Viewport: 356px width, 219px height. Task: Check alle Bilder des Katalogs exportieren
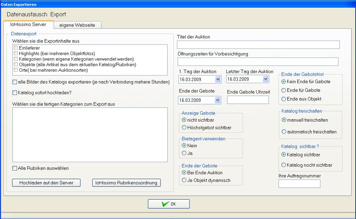click(15, 82)
